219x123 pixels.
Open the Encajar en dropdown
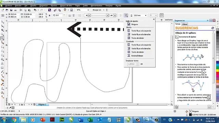click(104, 10)
